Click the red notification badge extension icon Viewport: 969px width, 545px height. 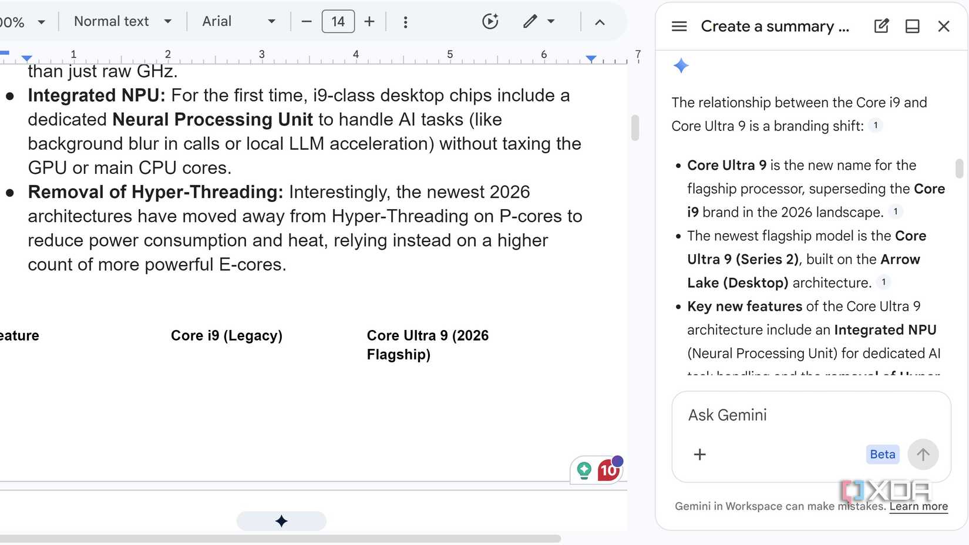[x=608, y=470]
